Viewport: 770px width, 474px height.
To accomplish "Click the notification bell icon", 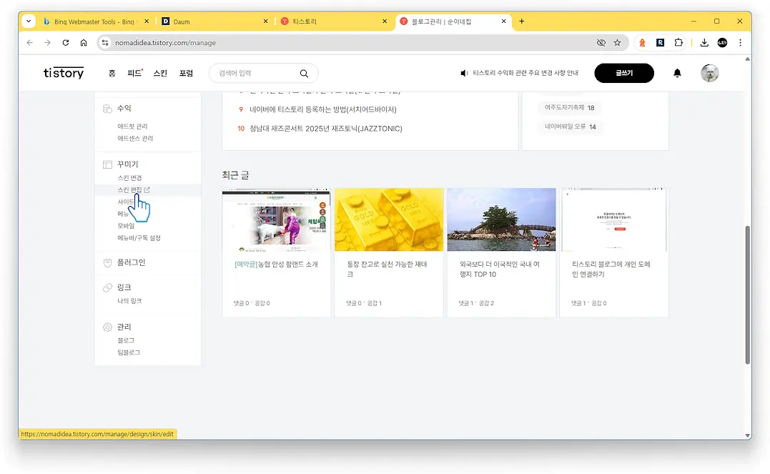I will click(677, 73).
